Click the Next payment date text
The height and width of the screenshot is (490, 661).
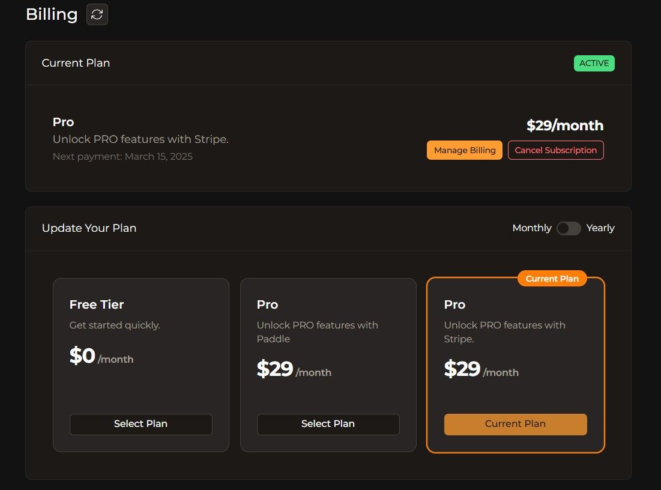(122, 156)
